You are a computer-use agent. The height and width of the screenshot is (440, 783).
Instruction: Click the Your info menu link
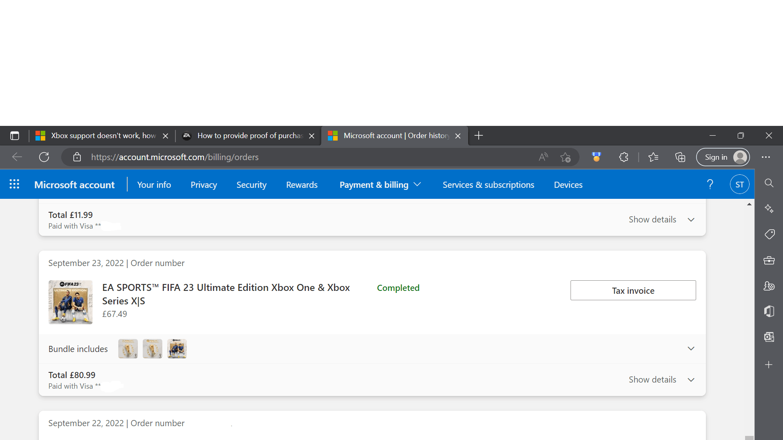(x=154, y=184)
